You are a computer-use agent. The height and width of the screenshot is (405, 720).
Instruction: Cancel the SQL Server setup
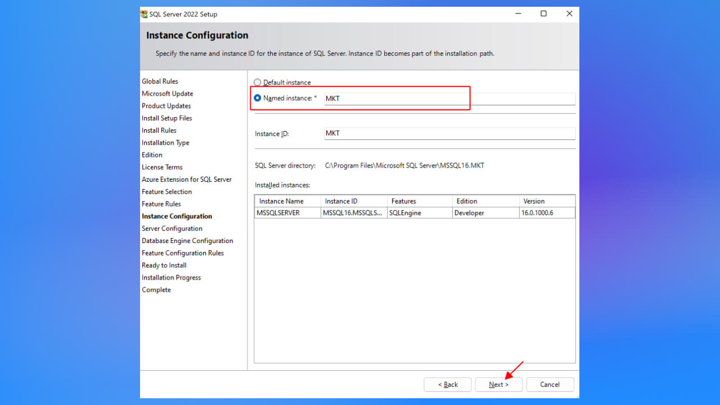coord(550,385)
